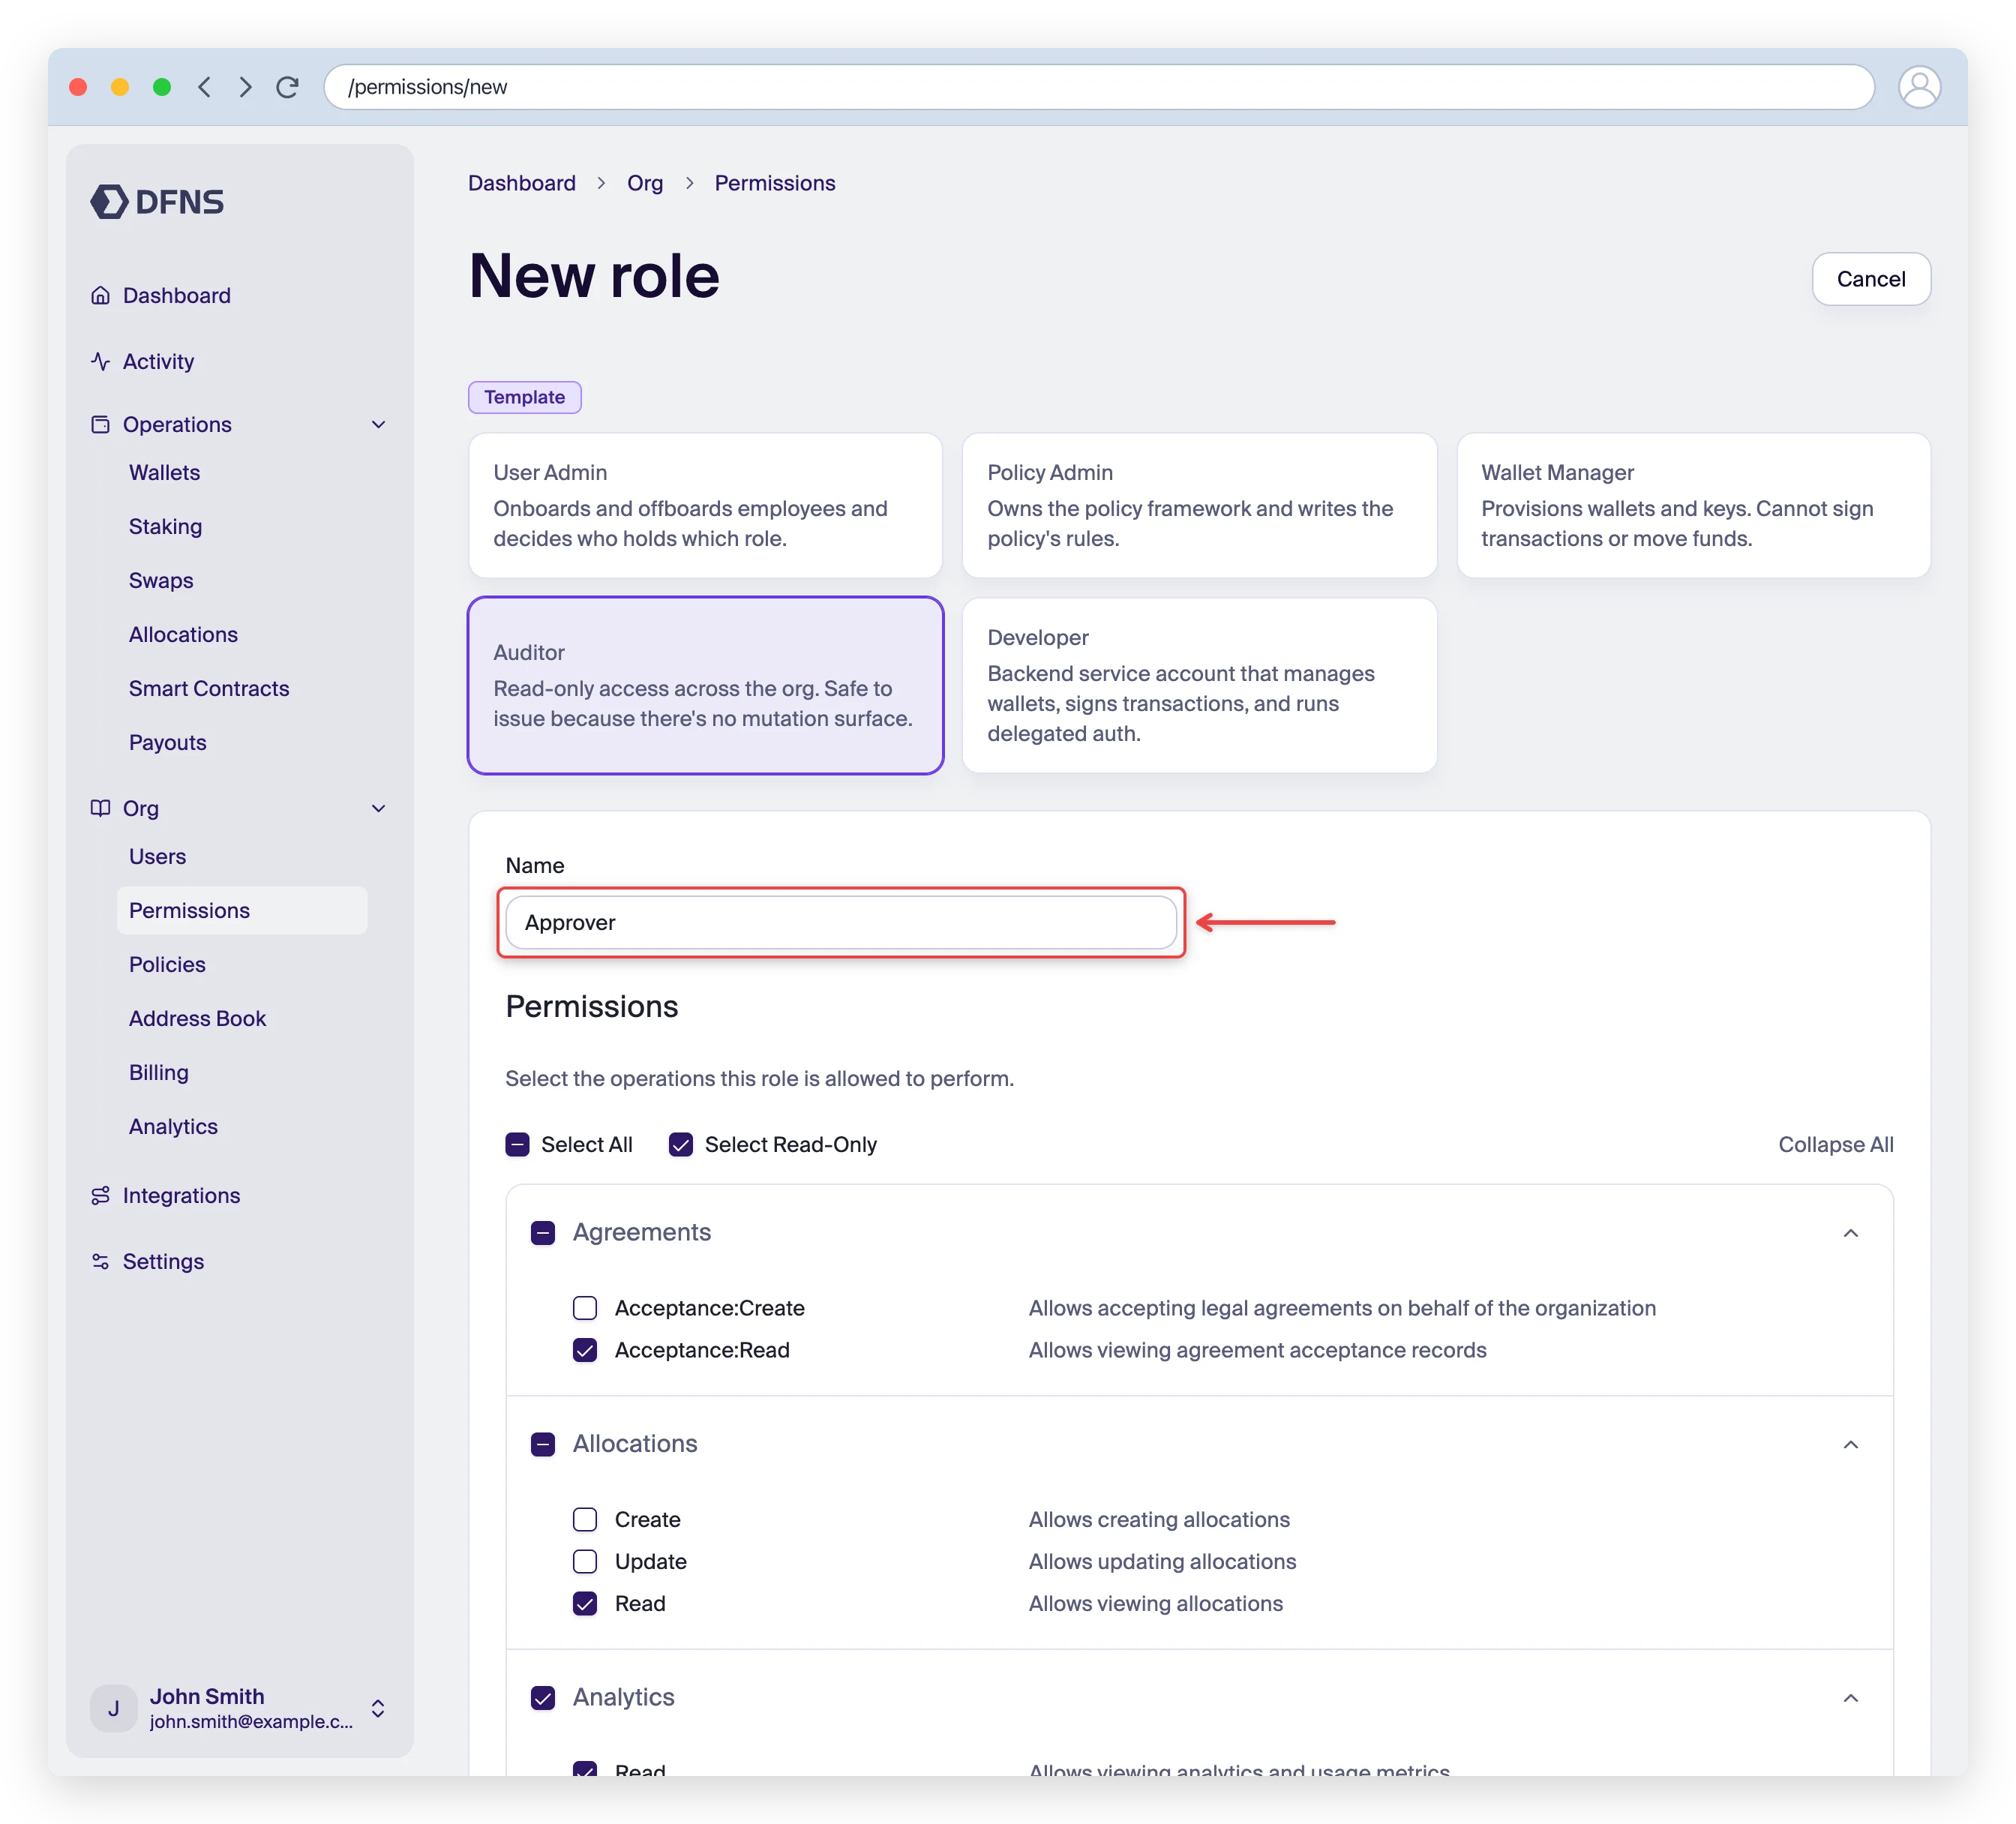Toggle the Analytics group checkbox
The height and width of the screenshot is (1824, 2016).
tap(543, 1697)
